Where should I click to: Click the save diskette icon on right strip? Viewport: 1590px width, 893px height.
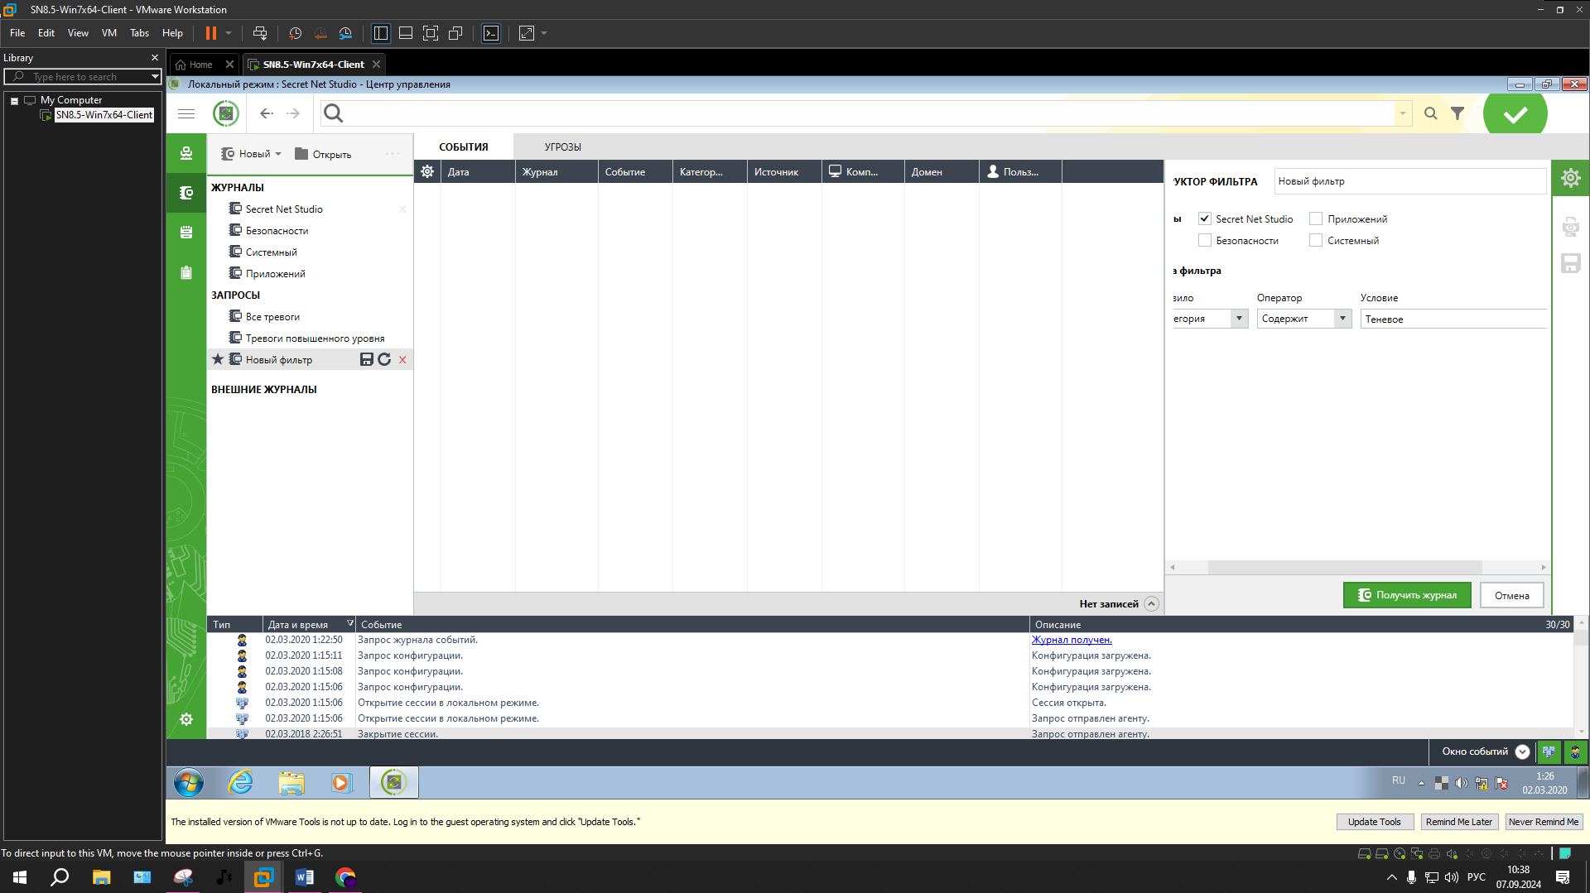click(1571, 263)
